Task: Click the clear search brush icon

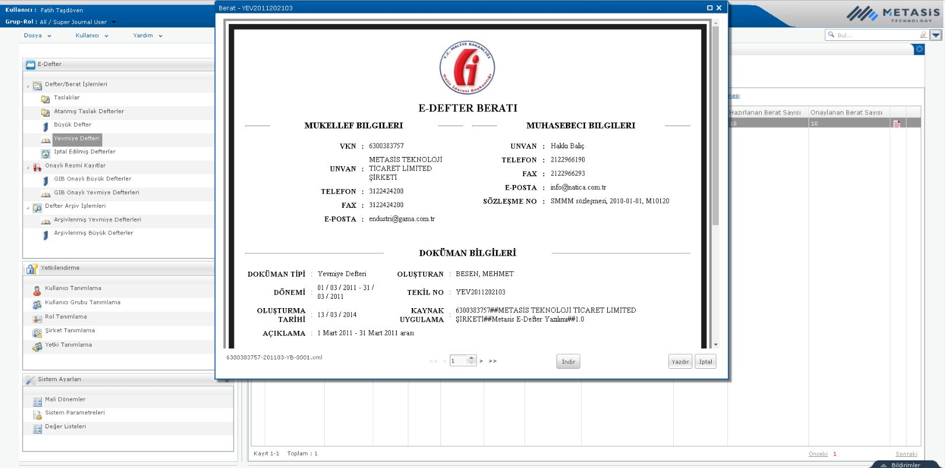Action: click(923, 35)
